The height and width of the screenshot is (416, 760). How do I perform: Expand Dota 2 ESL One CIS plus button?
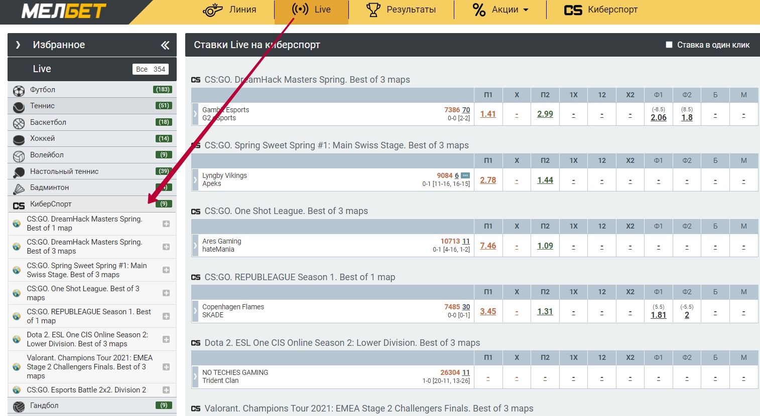pyautogui.click(x=166, y=339)
